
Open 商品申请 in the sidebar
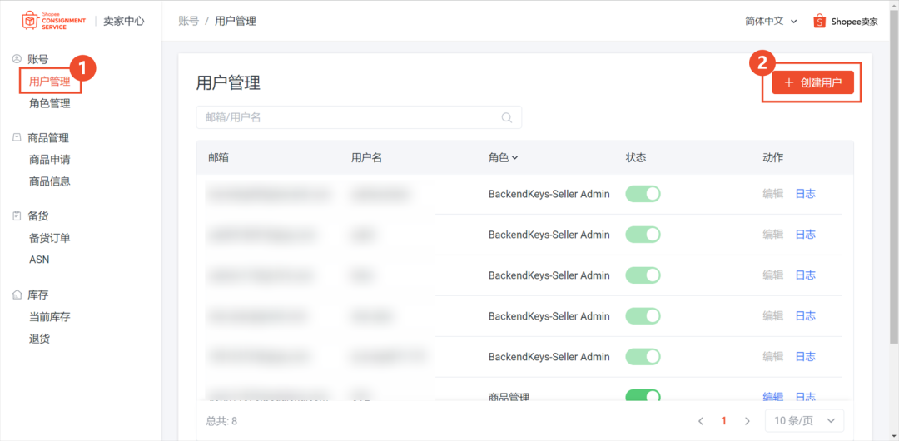tap(49, 160)
